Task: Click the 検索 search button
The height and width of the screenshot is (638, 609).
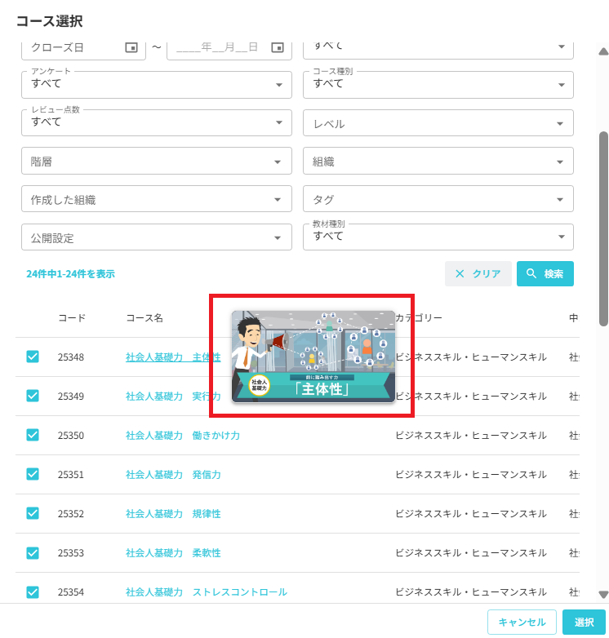Action: click(x=545, y=274)
